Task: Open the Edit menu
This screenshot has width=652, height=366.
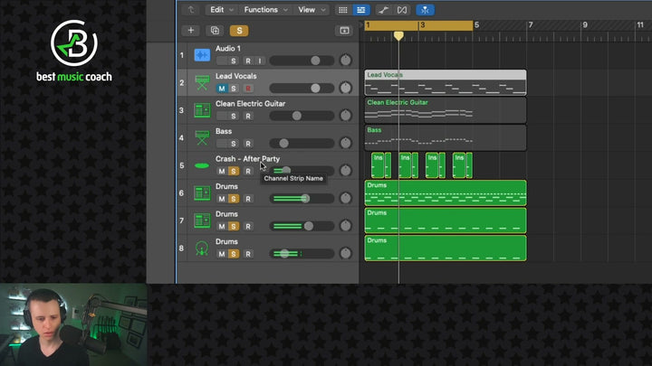Action: (x=221, y=10)
